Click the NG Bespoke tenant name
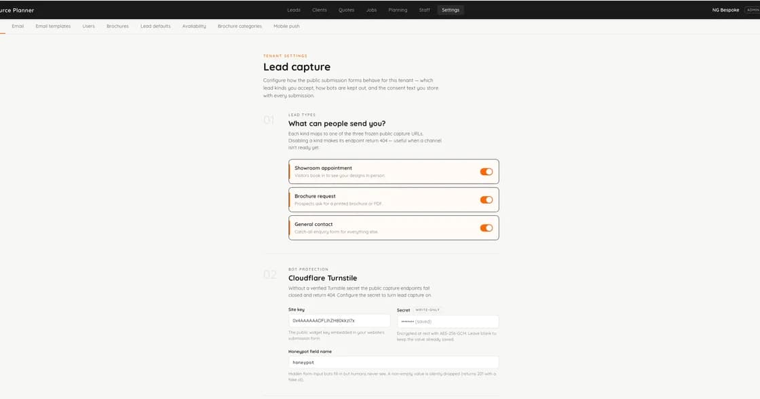 725,9
